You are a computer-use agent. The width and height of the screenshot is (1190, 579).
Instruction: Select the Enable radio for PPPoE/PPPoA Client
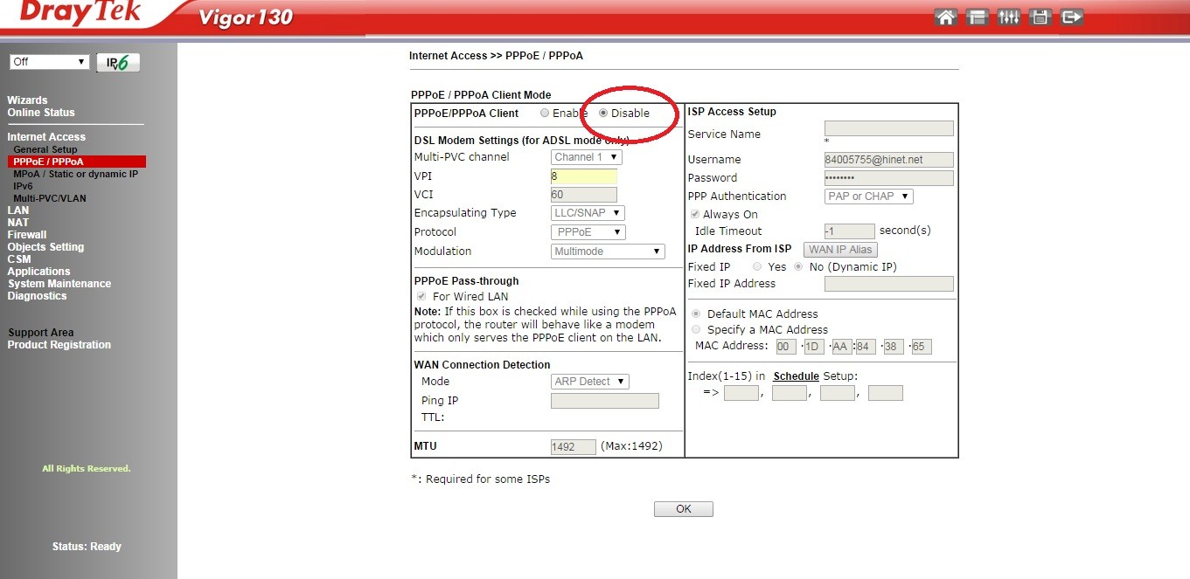pyautogui.click(x=545, y=114)
